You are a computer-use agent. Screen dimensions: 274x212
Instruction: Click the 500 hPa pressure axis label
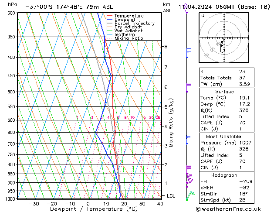12,92
